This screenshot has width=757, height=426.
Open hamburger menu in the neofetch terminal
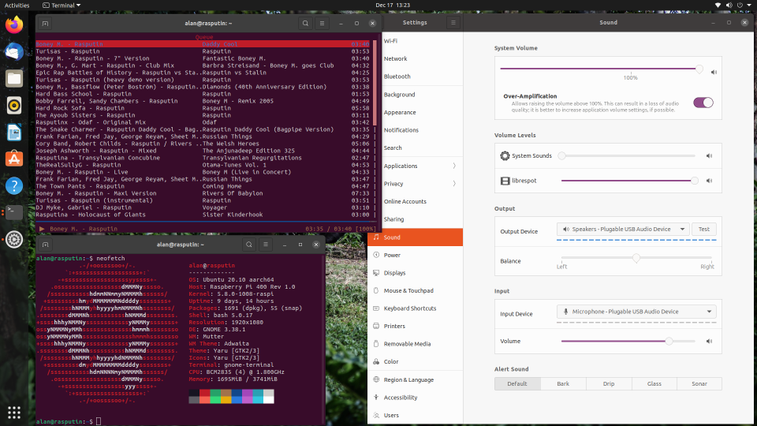pyautogui.click(x=266, y=245)
